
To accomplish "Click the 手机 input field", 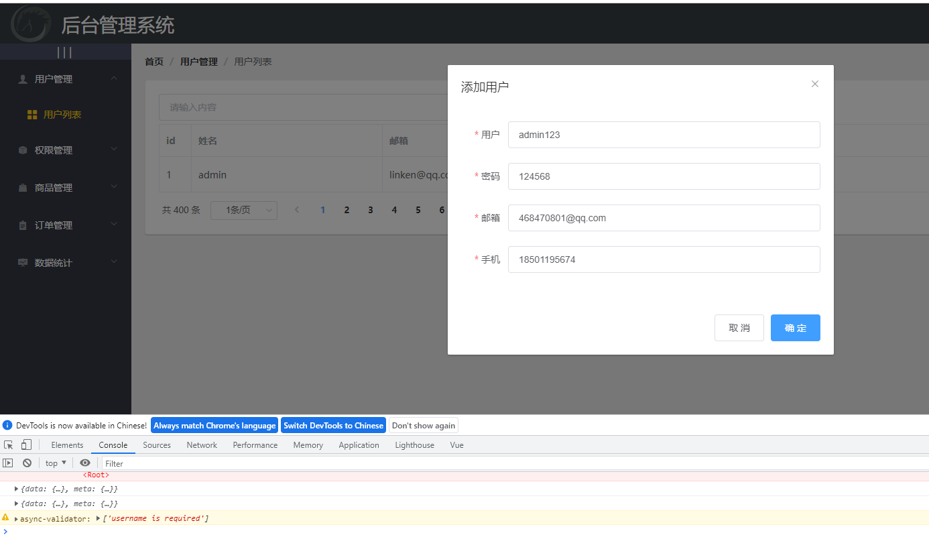I will click(664, 259).
